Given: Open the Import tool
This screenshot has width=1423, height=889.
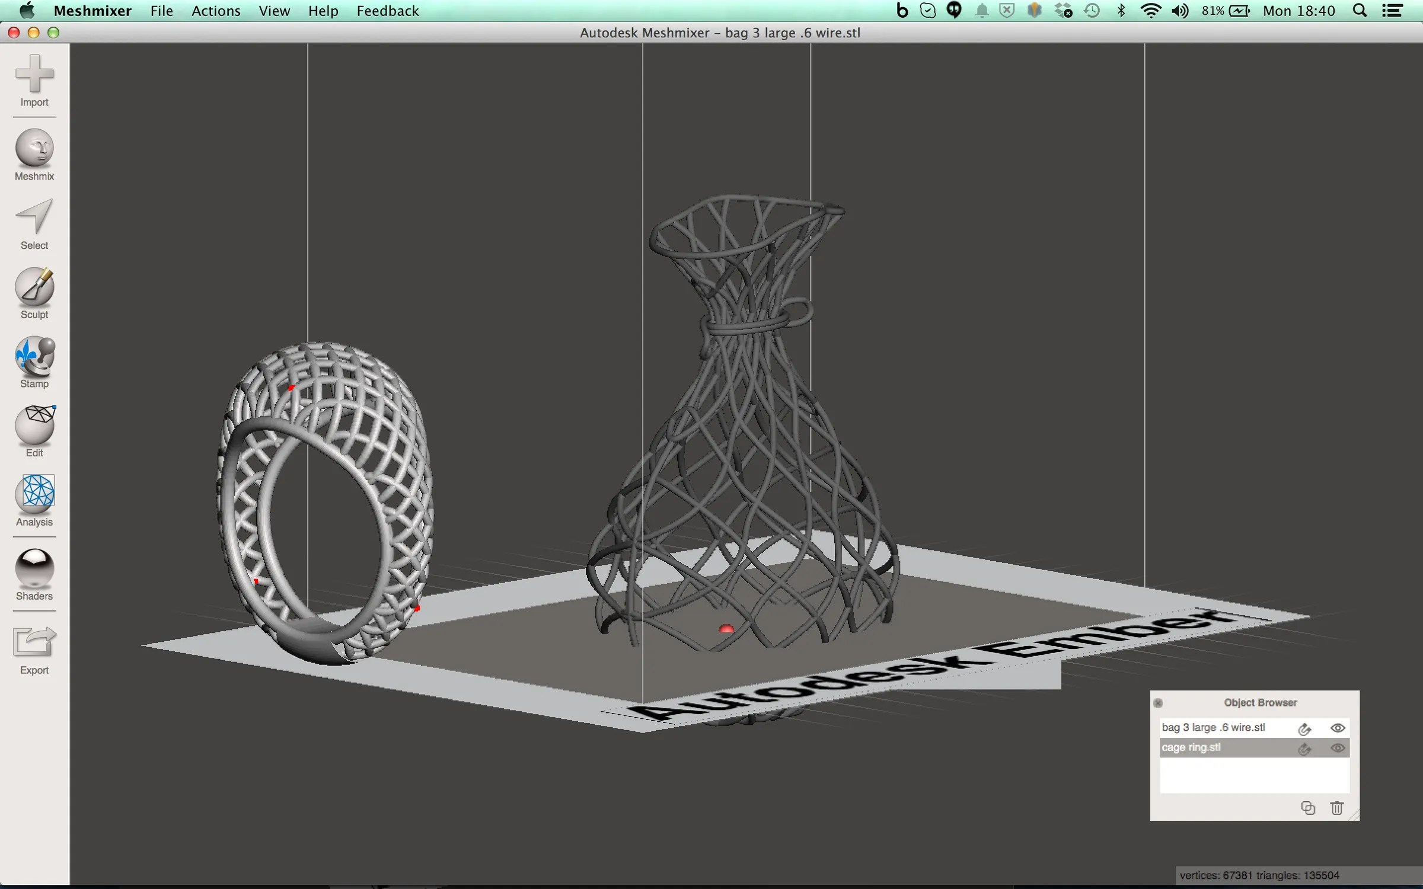Looking at the screenshot, I should (x=34, y=81).
